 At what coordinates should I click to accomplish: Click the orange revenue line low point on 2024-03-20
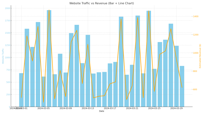click(x=127, y=99)
